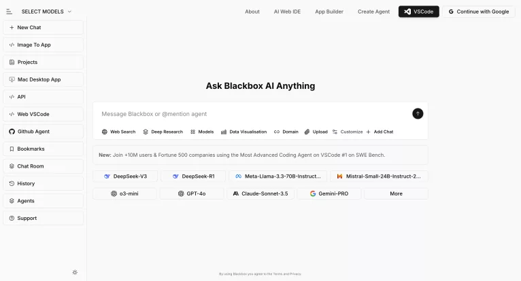Viewport: 521px width, 281px height.
Task: Toggle Web Search option
Action: [118, 132]
